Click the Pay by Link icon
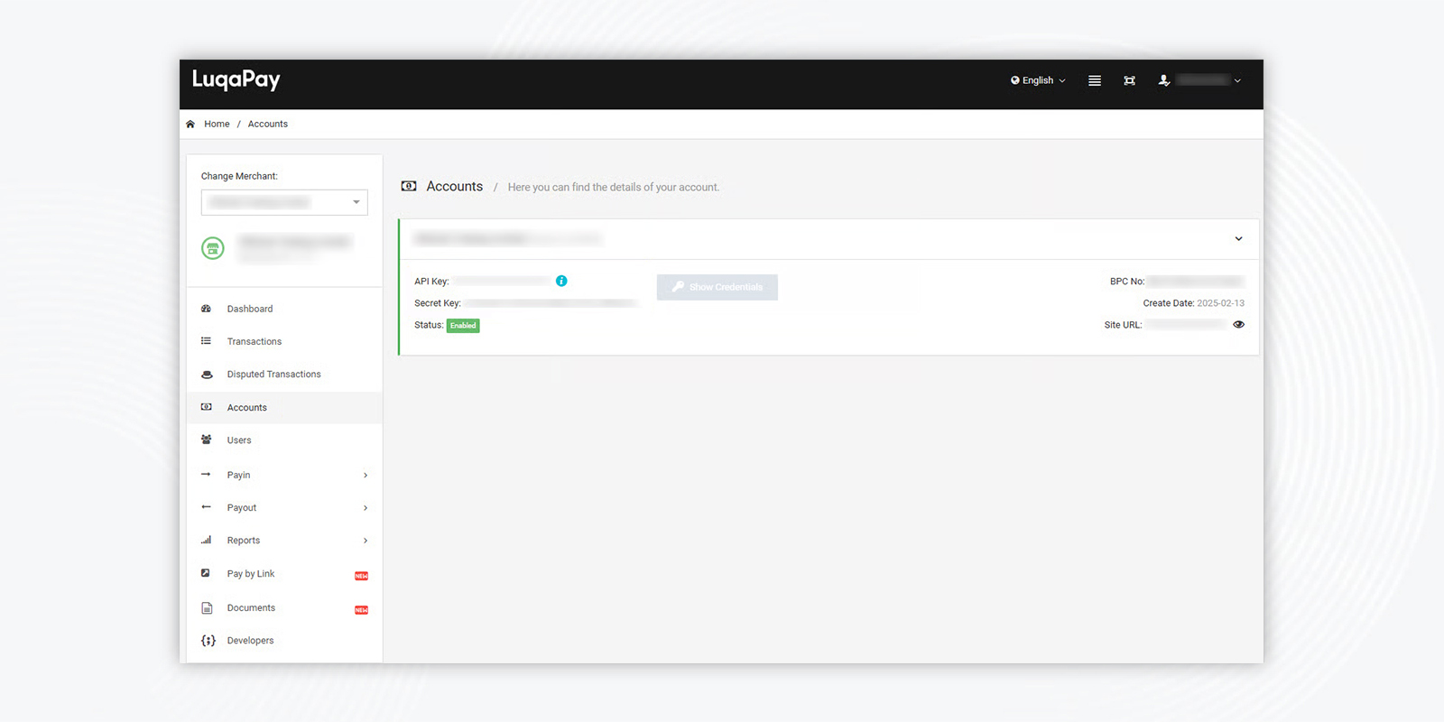Image resolution: width=1444 pixels, height=722 pixels. point(206,573)
